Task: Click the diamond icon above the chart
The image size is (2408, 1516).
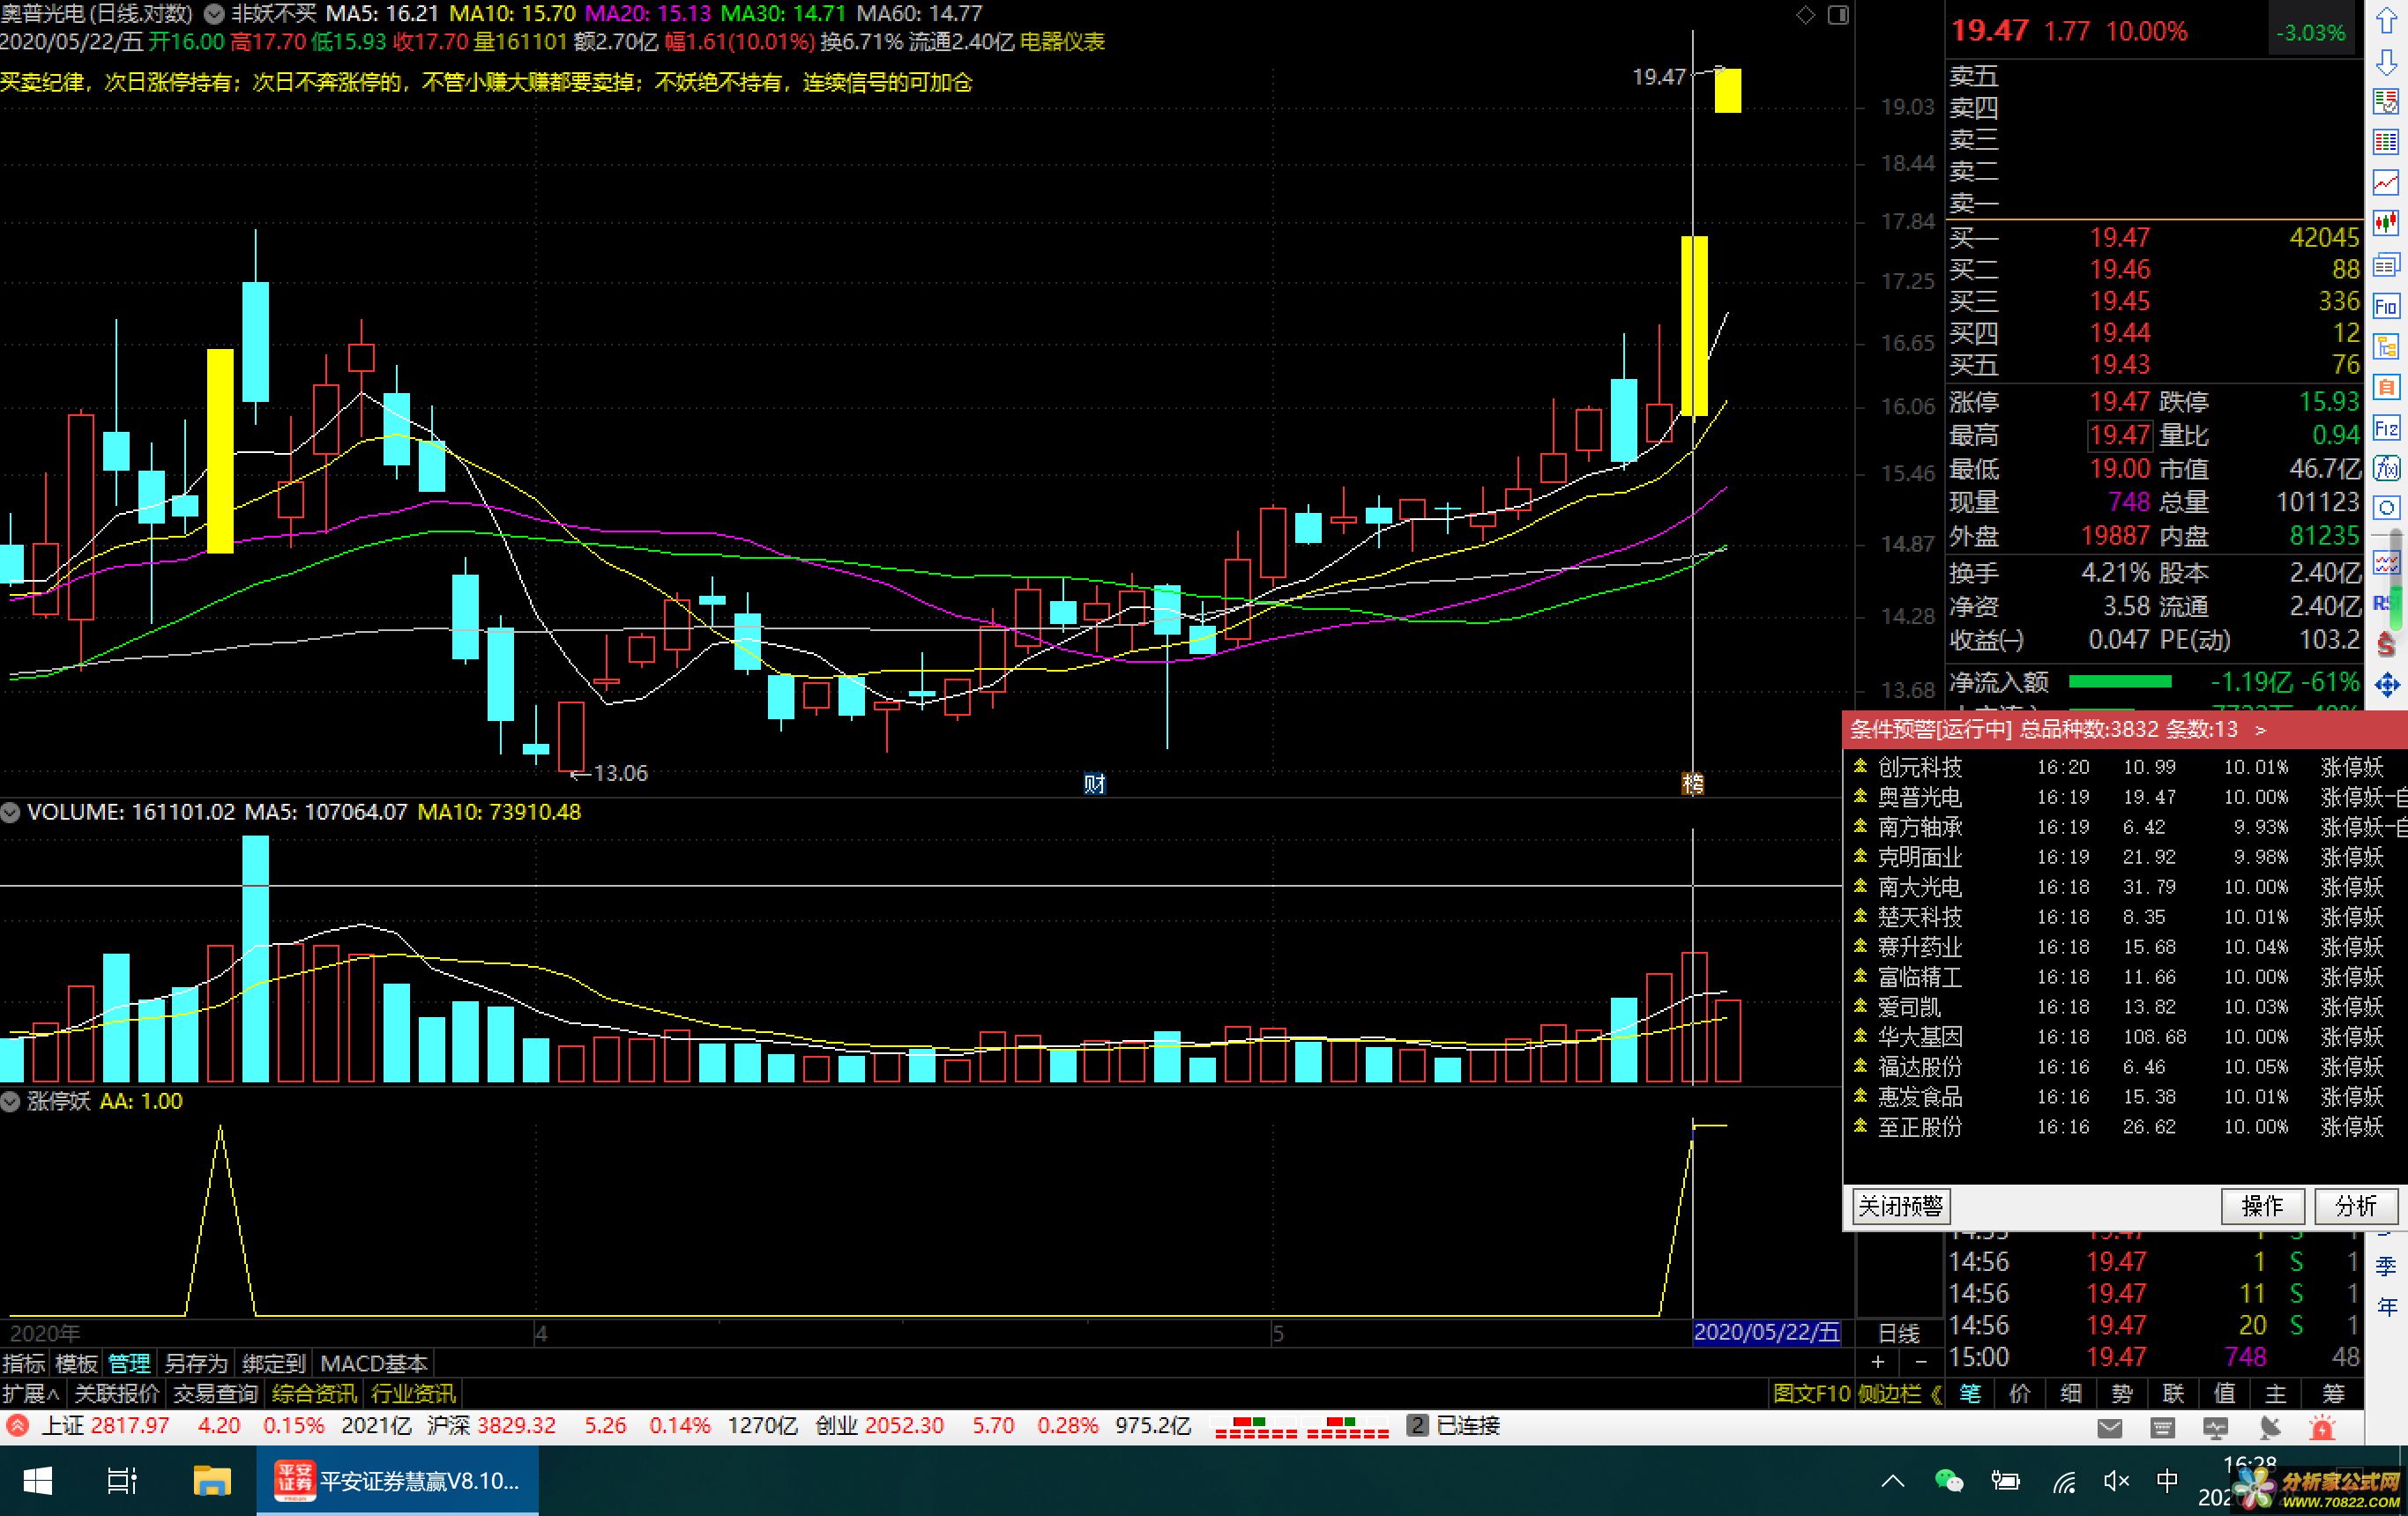Action: pos(1805,14)
